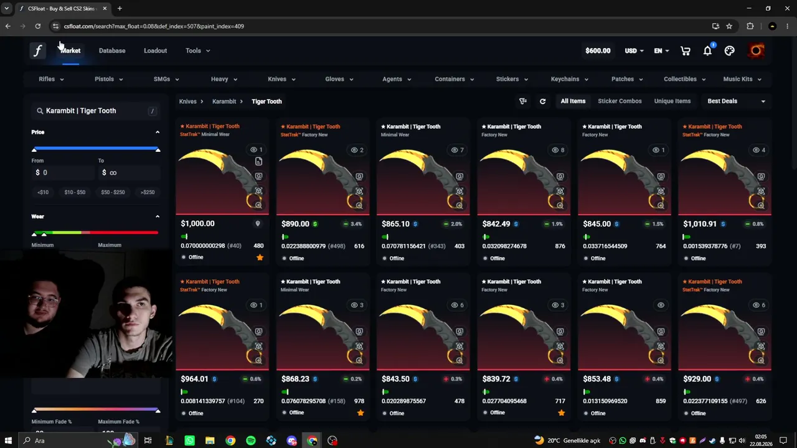The height and width of the screenshot is (448, 797).
Task: Click the document icon on $1,000.00 listing
Action: pos(258,161)
